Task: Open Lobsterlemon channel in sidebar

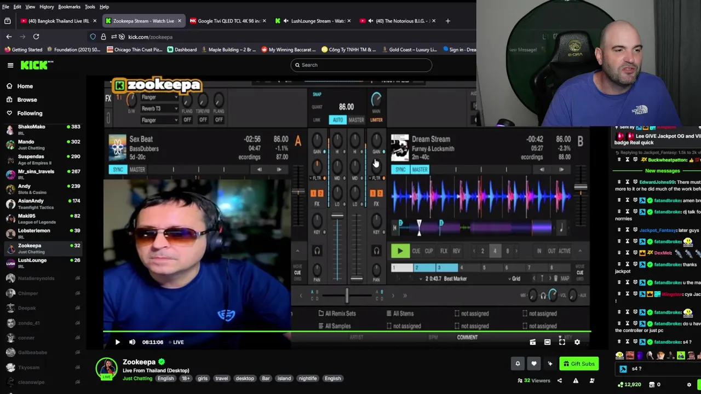Action: coord(43,233)
